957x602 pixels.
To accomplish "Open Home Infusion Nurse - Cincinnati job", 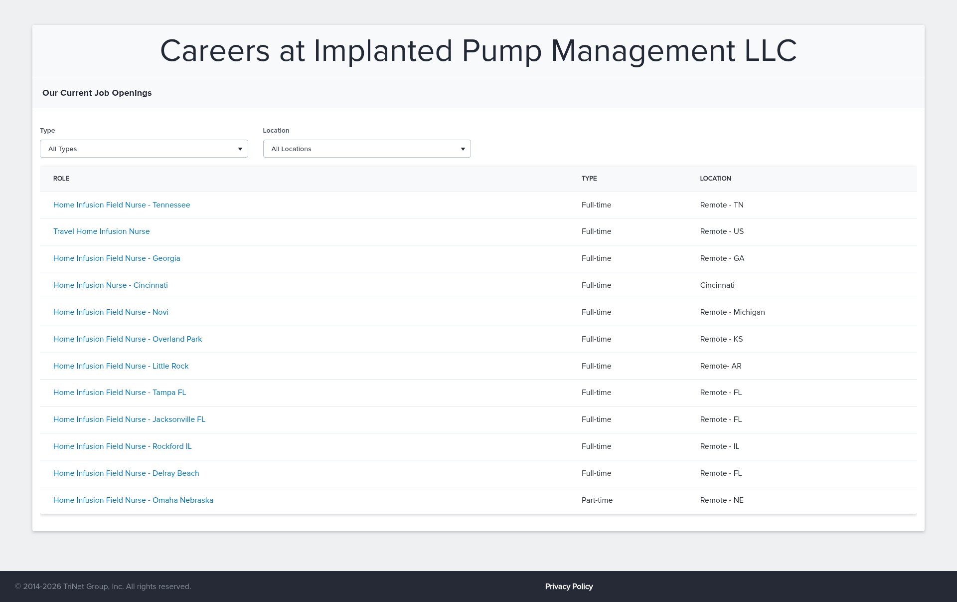I will click(111, 285).
